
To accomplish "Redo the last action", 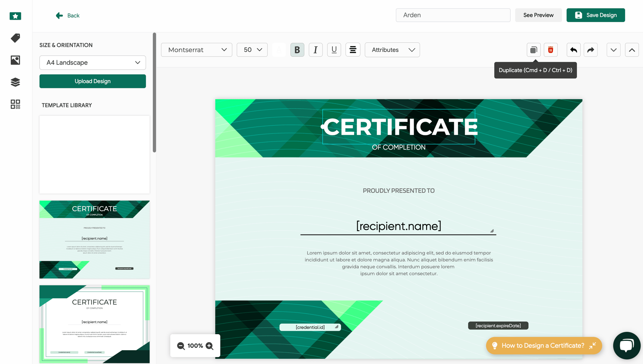I will coord(590,50).
